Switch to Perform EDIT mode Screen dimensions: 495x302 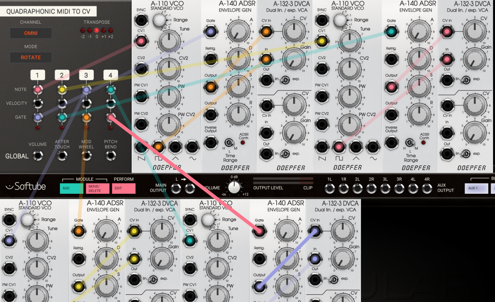(123, 188)
